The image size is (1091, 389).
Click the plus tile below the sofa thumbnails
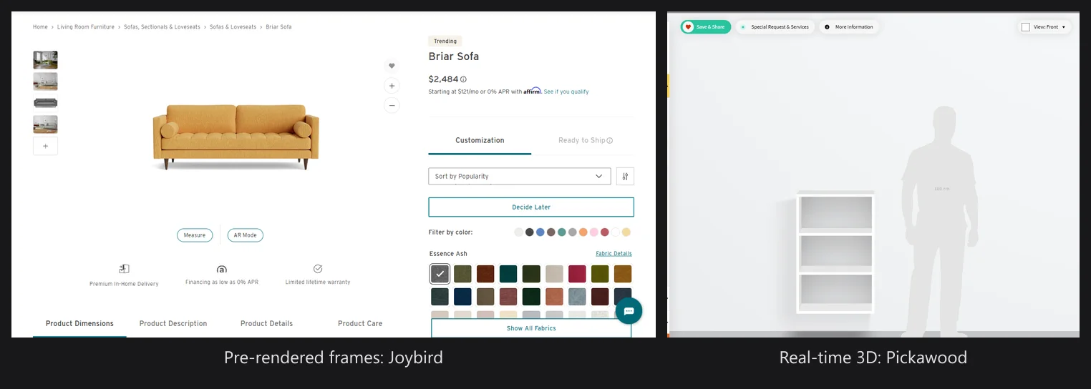pyautogui.click(x=45, y=146)
